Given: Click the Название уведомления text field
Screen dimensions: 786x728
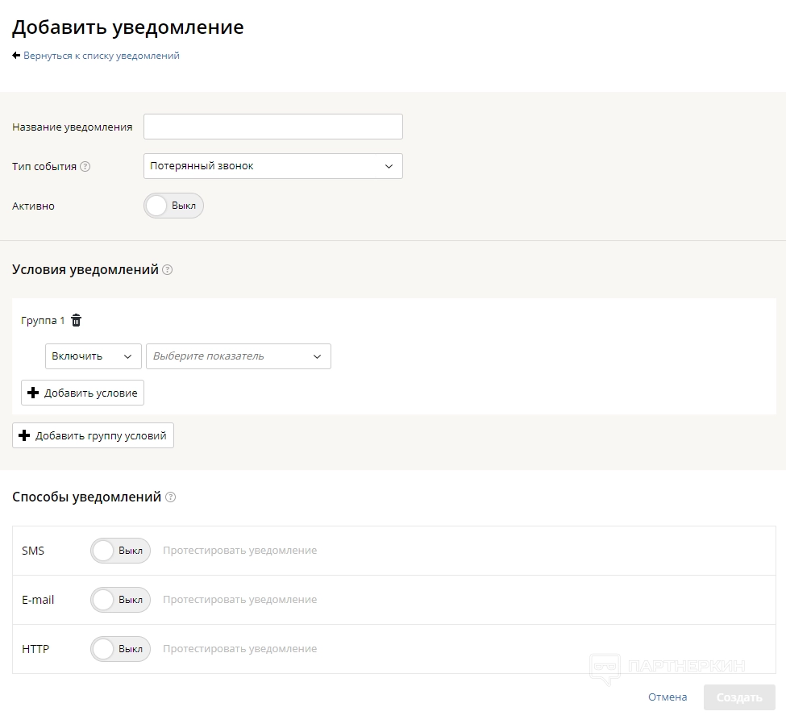Looking at the screenshot, I should [x=272, y=127].
